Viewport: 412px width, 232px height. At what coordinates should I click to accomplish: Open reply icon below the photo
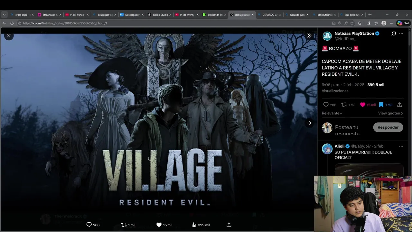89,225
